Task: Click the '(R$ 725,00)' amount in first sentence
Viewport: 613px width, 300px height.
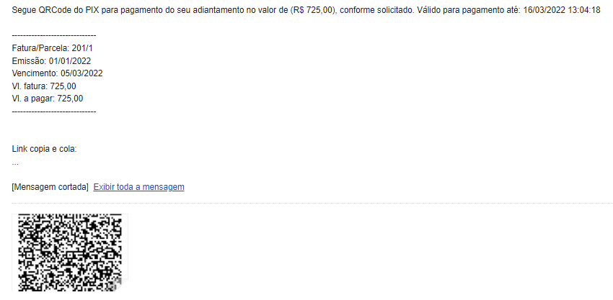Action: (x=313, y=11)
